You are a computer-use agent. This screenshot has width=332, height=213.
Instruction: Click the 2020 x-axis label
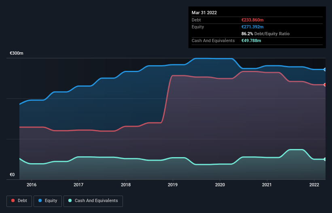(220, 185)
